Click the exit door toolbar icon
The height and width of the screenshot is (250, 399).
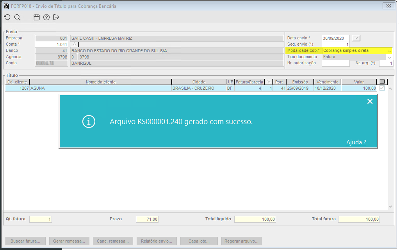click(56, 17)
